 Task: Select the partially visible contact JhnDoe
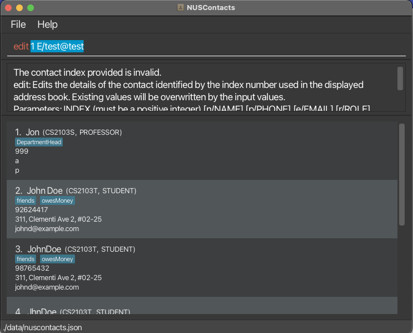pyautogui.click(x=202, y=306)
